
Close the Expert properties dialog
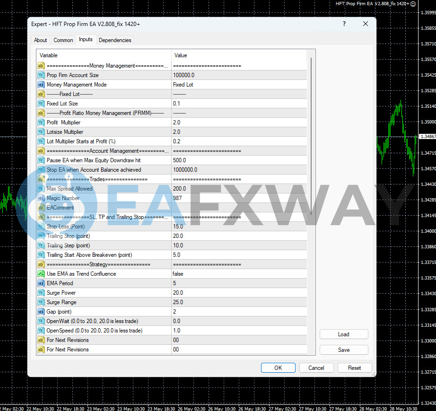coord(366,24)
